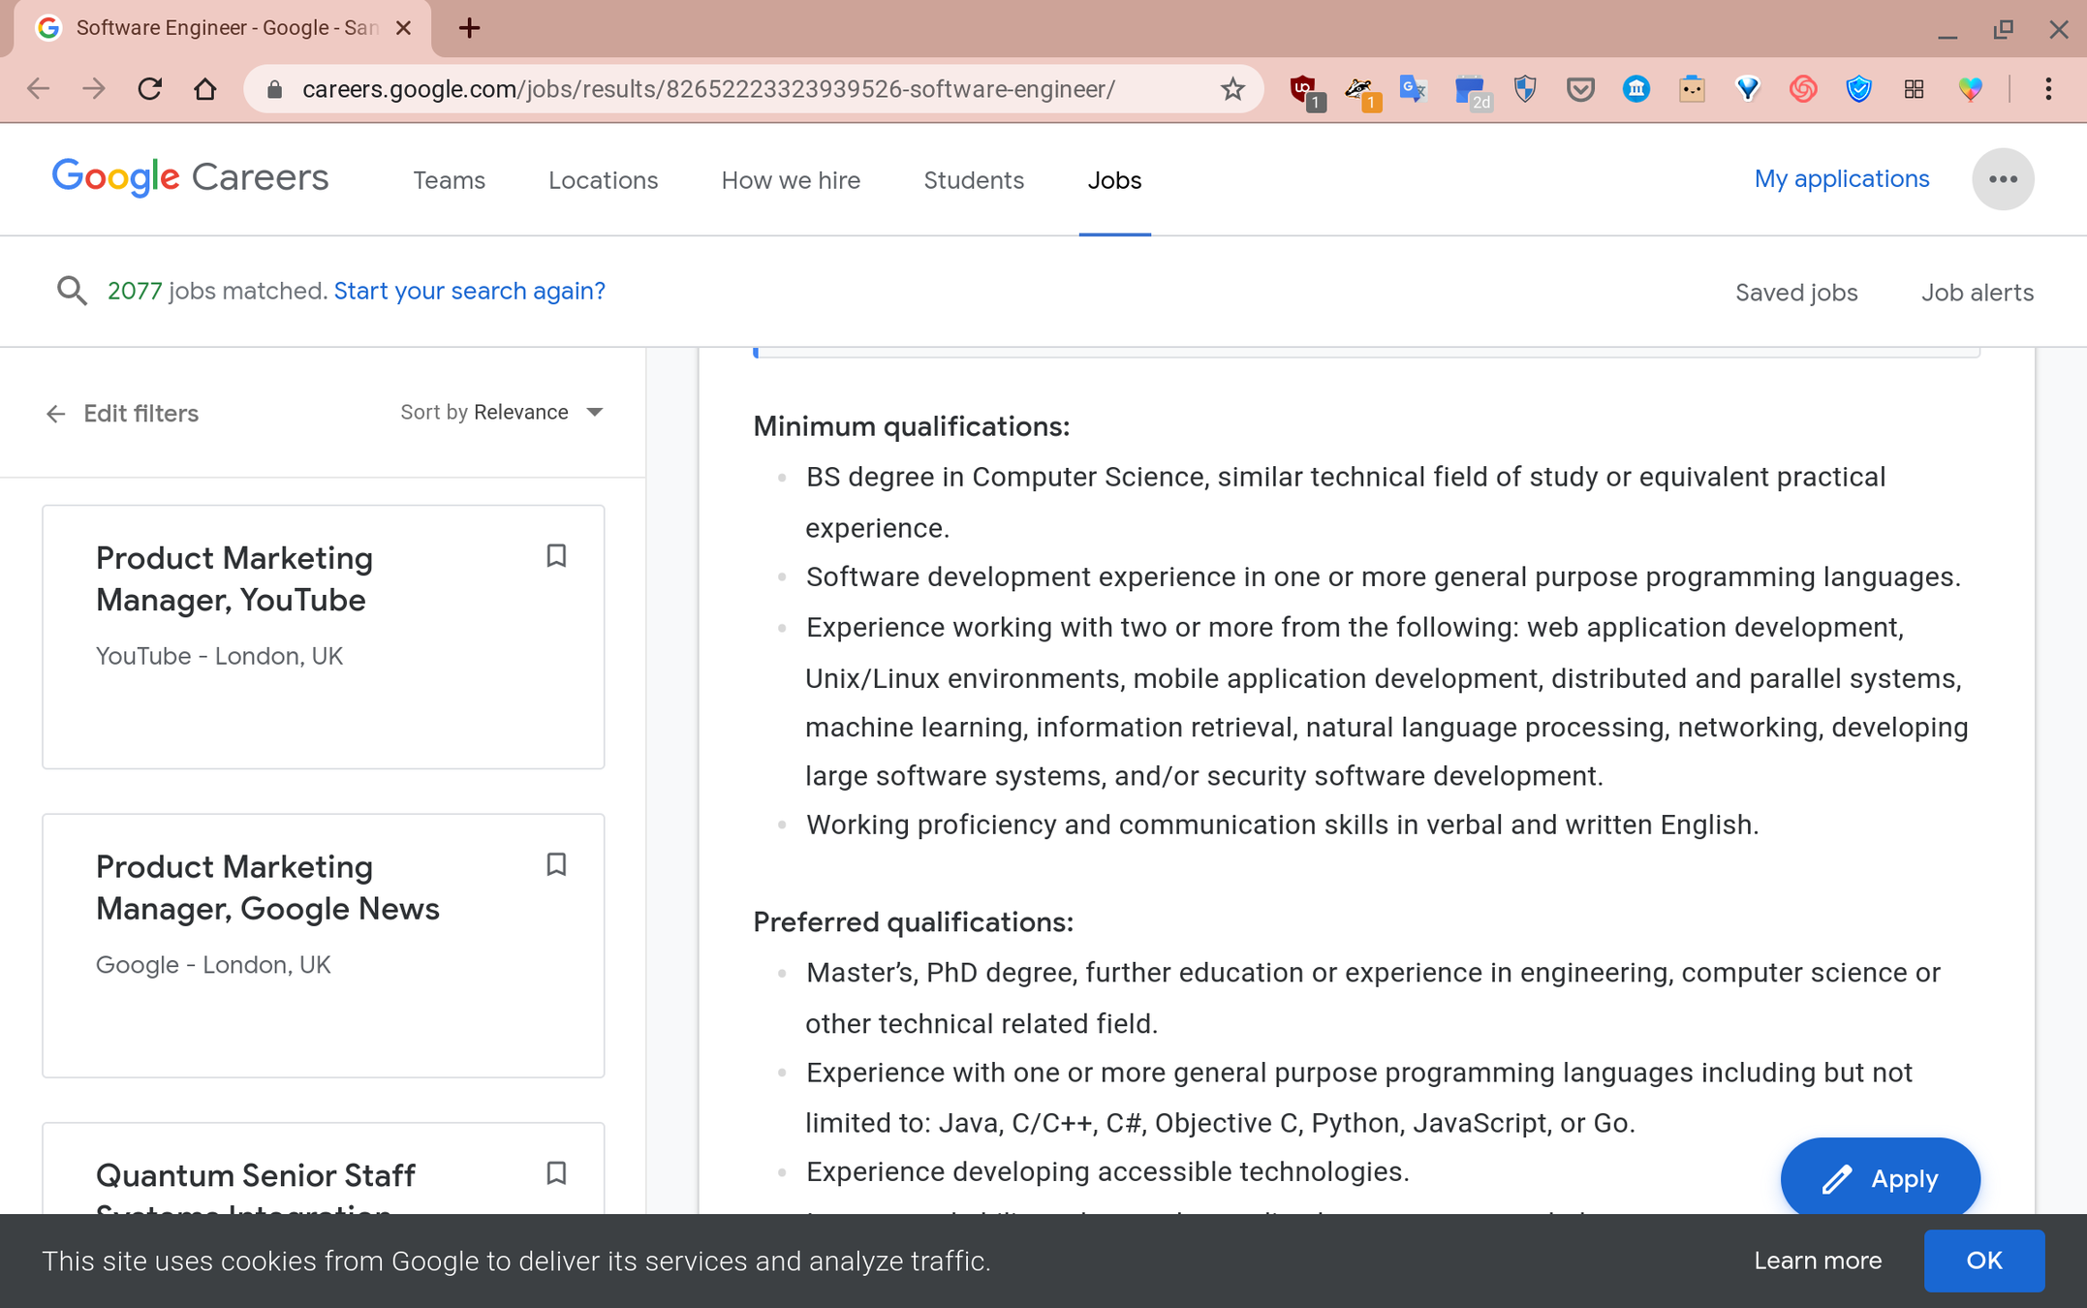Open the three-dots account menu button
Viewport: 2087px width, 1308px height.
pyautogui.click(x=2003, y=179)
